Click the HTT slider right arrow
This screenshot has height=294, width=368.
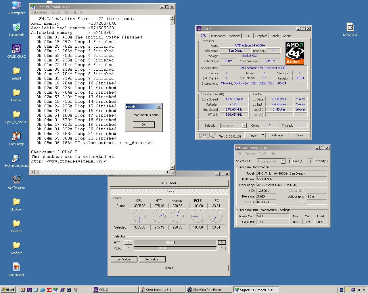tap(222, 243)
